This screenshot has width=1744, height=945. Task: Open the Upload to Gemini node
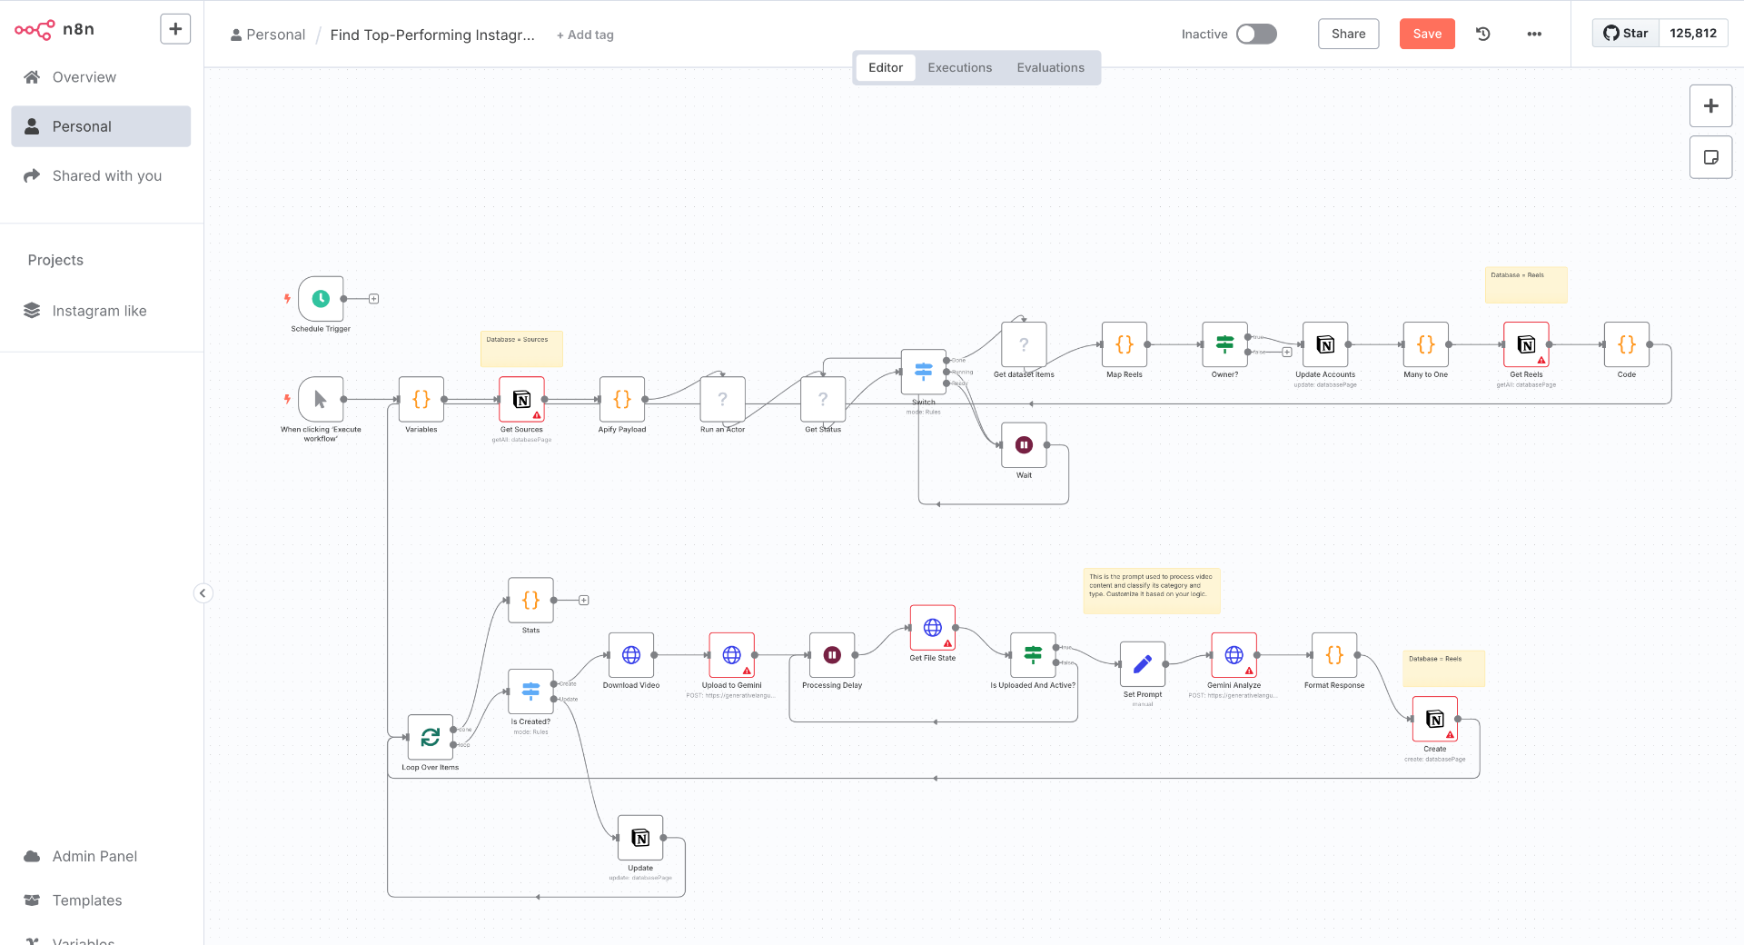pyautogui.click(x=731, y=655)
